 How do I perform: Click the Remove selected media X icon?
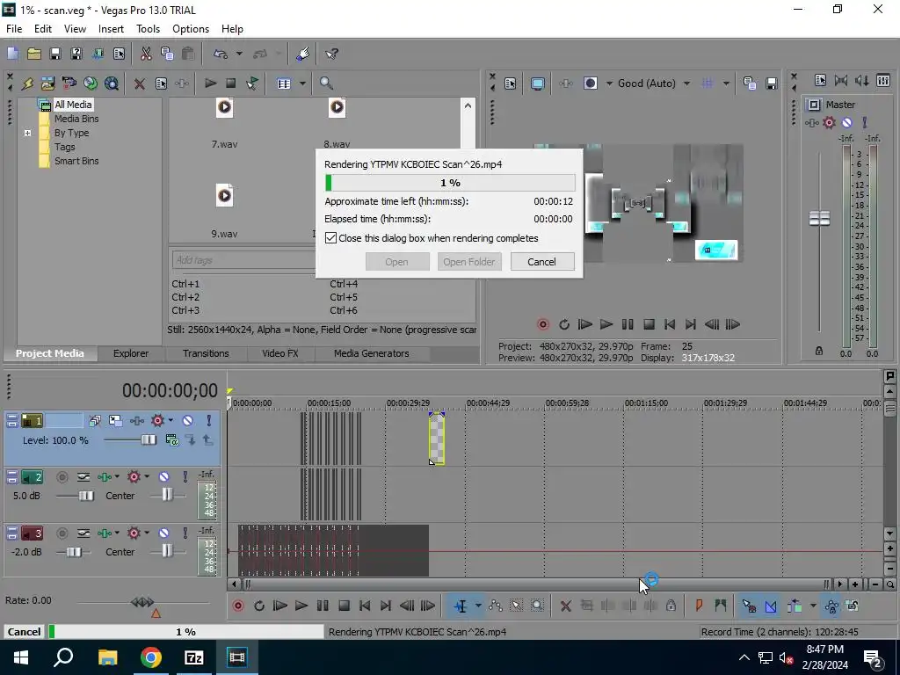pos(140,83)
